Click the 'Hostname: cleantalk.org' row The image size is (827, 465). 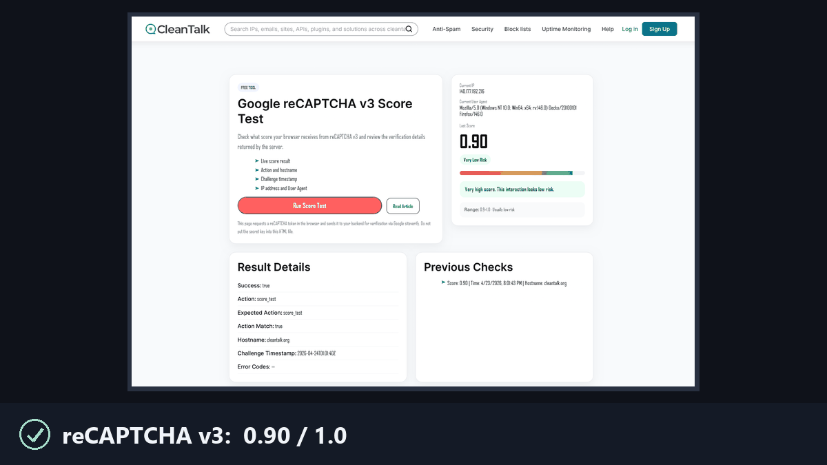[318, 340]
